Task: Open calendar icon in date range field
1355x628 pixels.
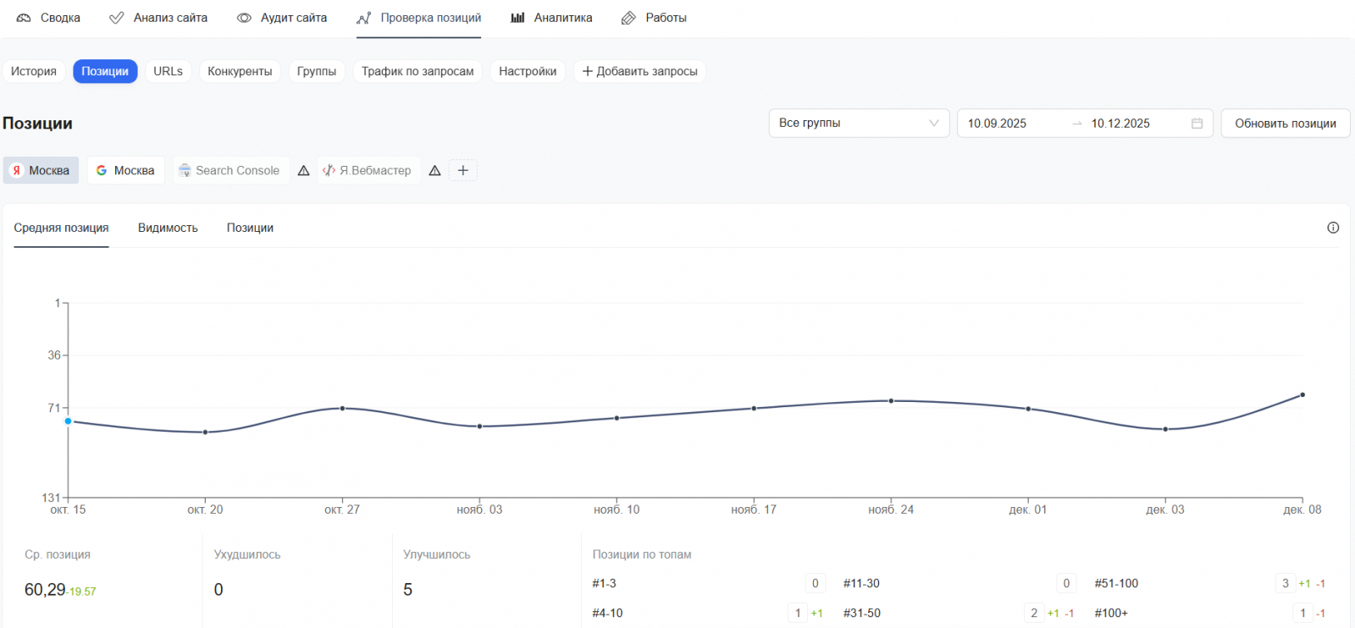Action: [x=1197, y=124]
